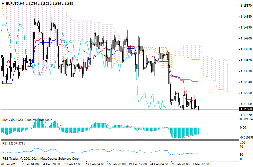Select the price axis value 1.12250

246,93
